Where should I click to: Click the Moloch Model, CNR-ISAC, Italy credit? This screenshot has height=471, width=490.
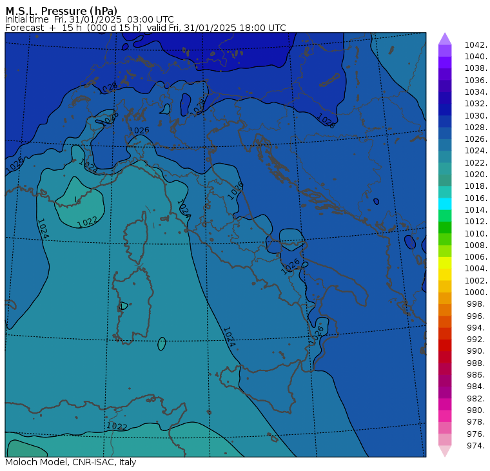[71, 462]
